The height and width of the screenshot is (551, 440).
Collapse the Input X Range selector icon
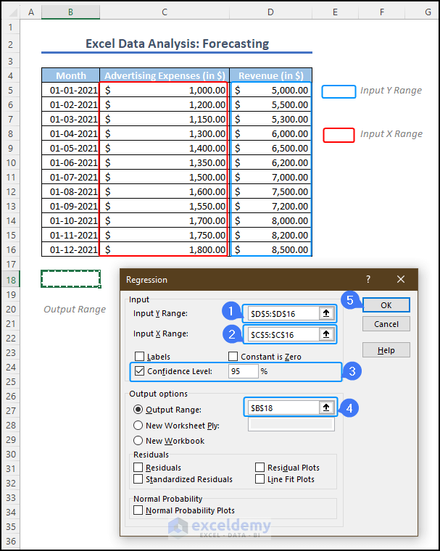326,334
